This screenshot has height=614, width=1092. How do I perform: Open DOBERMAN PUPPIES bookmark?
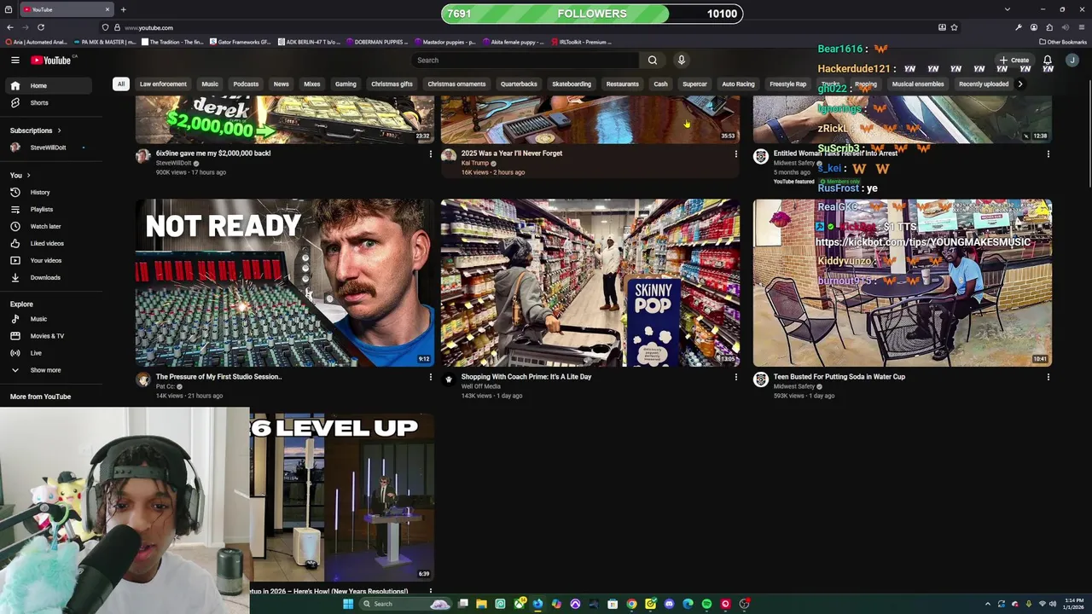click(x=375, y=42)
